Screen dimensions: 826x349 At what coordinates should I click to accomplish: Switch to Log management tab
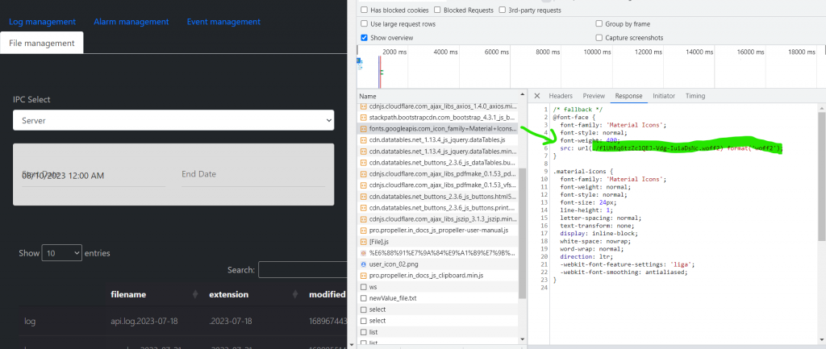coord(42,22)
